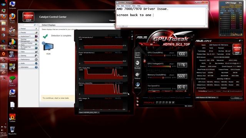The width and height of the screenshot is (246, 138).
Task: Click the pin icon in the GPU-Z title bar
Action: (x=239, y=41)
